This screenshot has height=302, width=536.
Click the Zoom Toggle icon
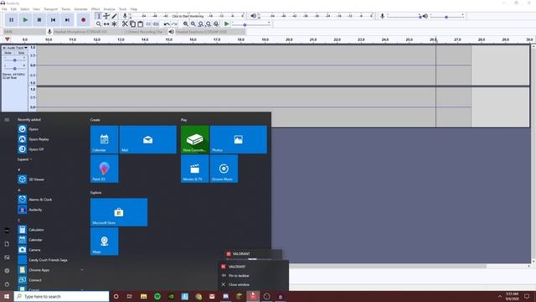coord(216,24)
